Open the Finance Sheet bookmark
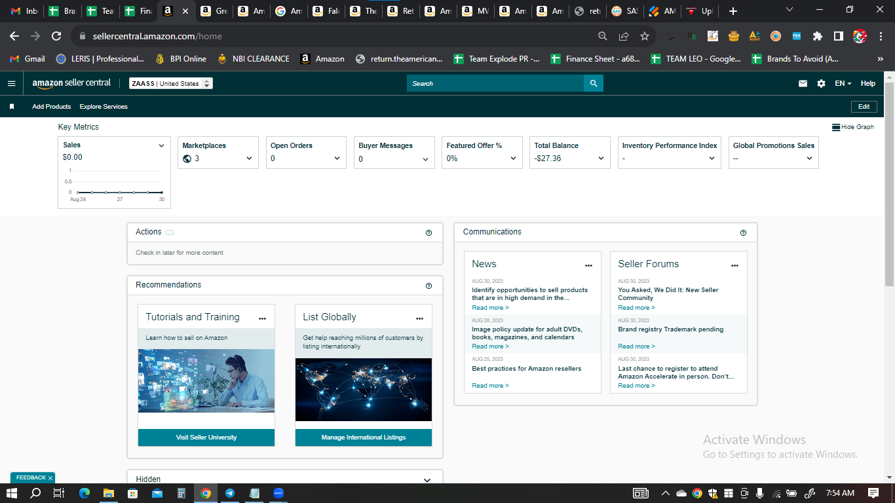The height and width of the screenshot is (503, 895). (596, 59)
